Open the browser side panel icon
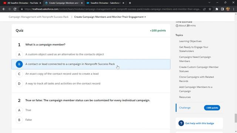Viewport: 237px width, 133px height. pyautogui.click(x=222, y=9)
